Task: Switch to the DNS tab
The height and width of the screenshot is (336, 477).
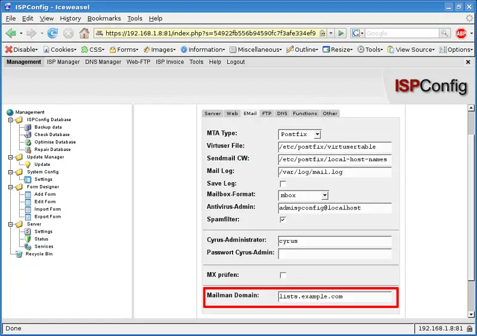Action: (x=282, y=113)
